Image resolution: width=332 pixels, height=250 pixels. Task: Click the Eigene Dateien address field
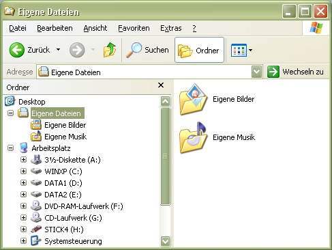tap(145, 72)
